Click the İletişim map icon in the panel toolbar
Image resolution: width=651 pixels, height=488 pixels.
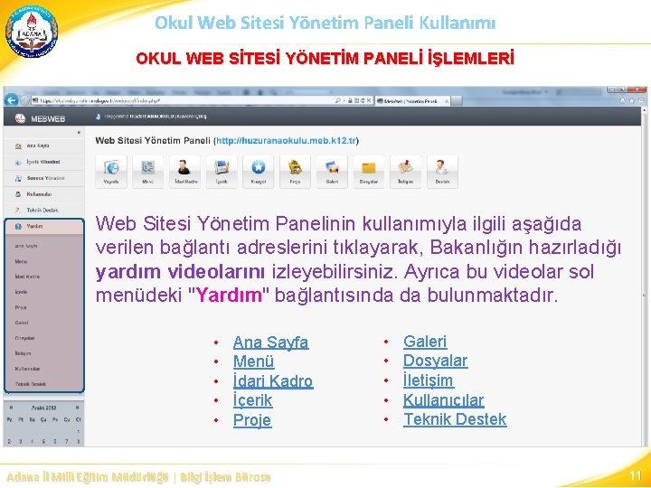point(406,172)
